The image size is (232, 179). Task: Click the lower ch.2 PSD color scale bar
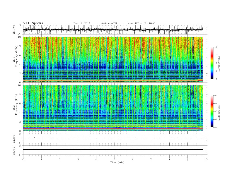(212, 111)
